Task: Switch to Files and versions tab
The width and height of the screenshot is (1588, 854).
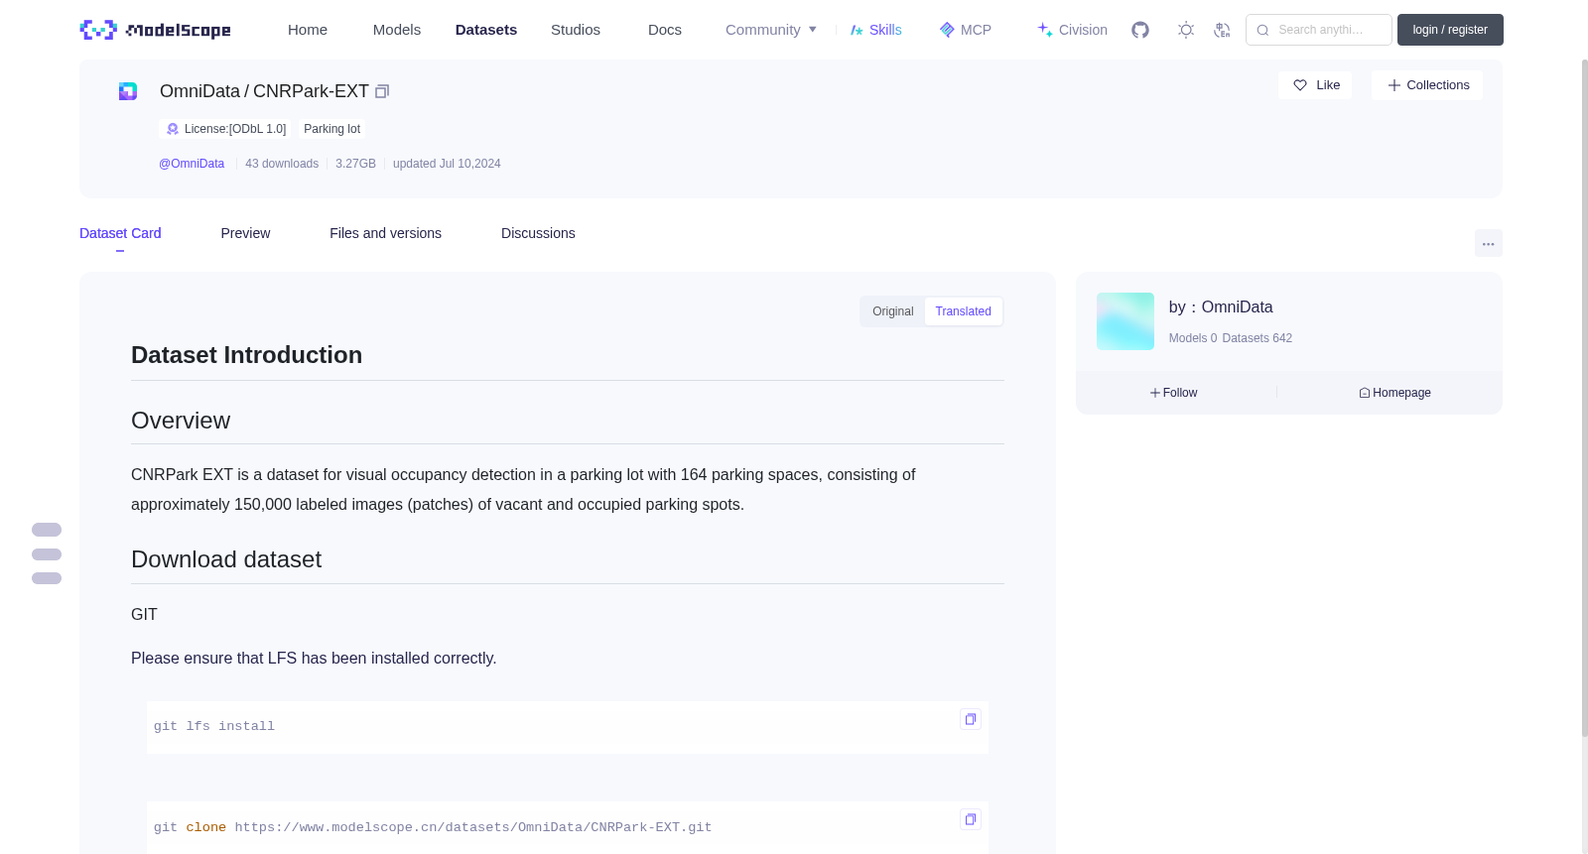Action: (x=385, y=233)
